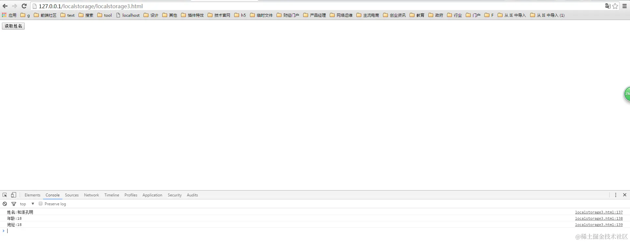Screen dimensions: 630x242
Task: Open the 财经门户 bookmark folder
Action: click(288, 15)
